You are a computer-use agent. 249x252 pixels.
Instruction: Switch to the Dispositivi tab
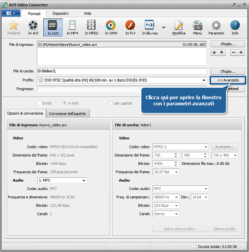pyautogui.click(x=61, y=13)
